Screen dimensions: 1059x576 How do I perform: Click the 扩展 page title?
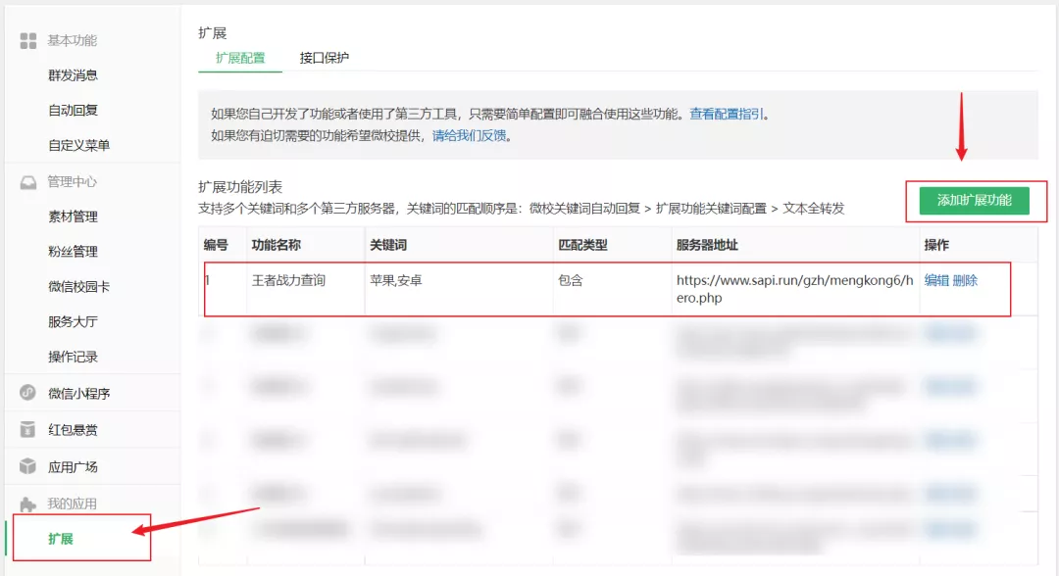212,33
